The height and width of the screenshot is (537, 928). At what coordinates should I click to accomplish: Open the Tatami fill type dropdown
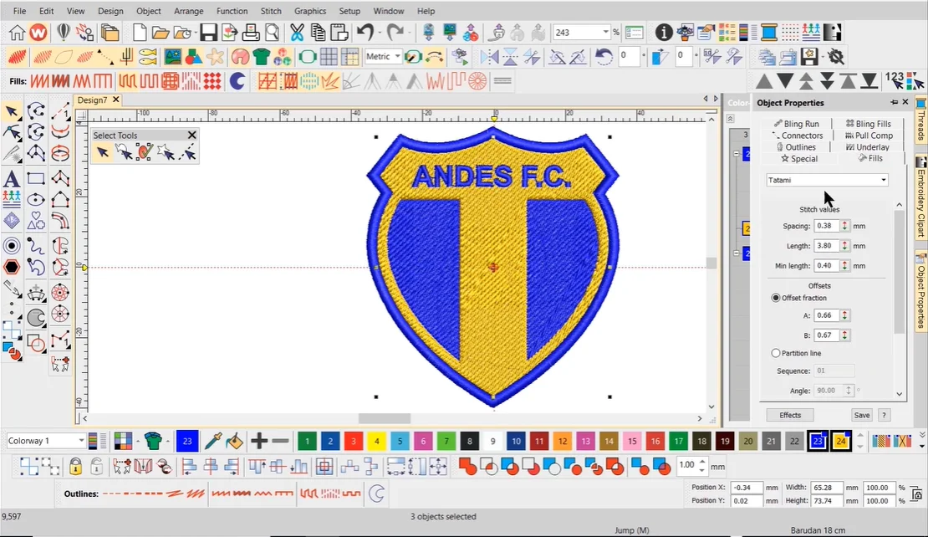tap(883, 180)
